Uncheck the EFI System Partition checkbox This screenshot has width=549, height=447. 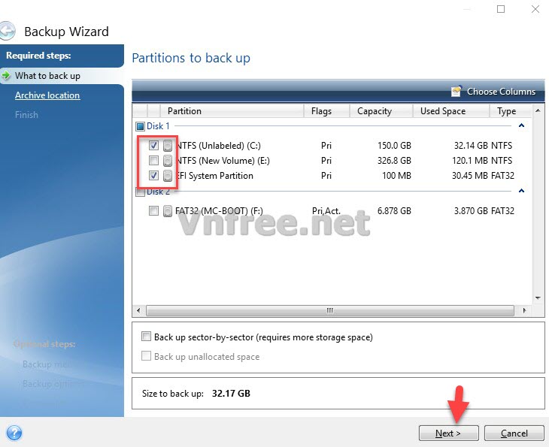coord(153,175)
